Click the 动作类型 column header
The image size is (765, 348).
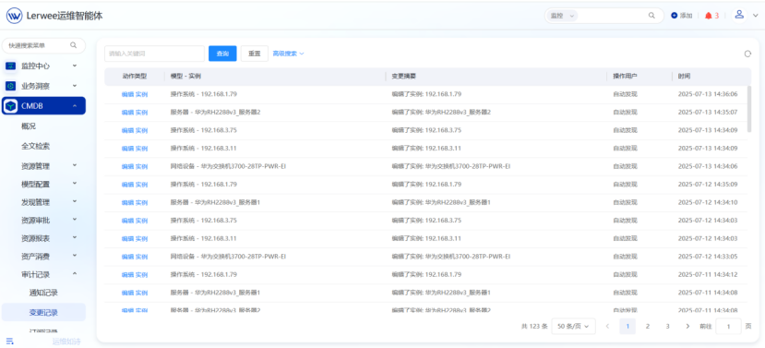135,77
